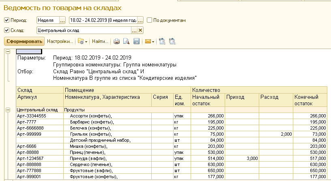Select the Количество column header
Image resolution: width=331 pixels, height=181 pixels.
[x=259, y=90]
